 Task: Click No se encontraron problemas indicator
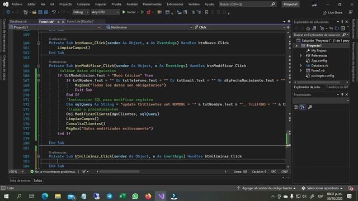[x=53, y=171]
